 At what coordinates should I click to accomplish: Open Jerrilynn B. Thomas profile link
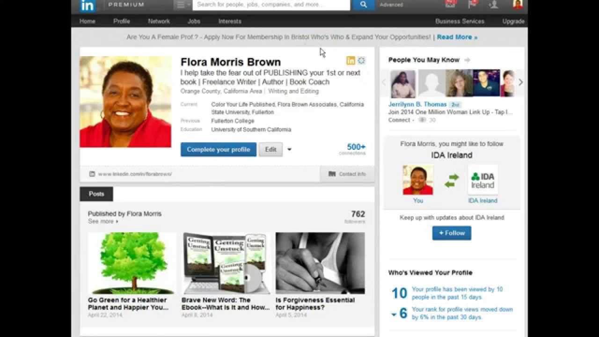click(417, 104)
